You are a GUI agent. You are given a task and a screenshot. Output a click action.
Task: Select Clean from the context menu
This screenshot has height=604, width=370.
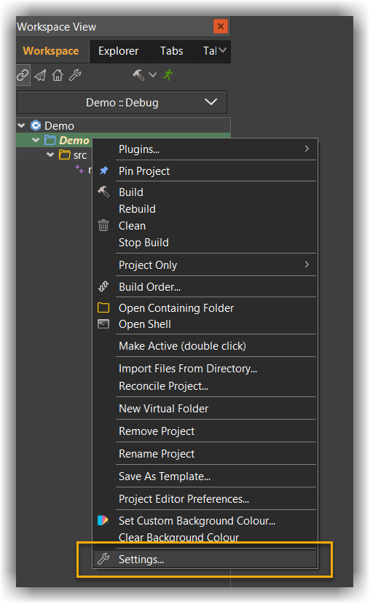pos(205,226)
